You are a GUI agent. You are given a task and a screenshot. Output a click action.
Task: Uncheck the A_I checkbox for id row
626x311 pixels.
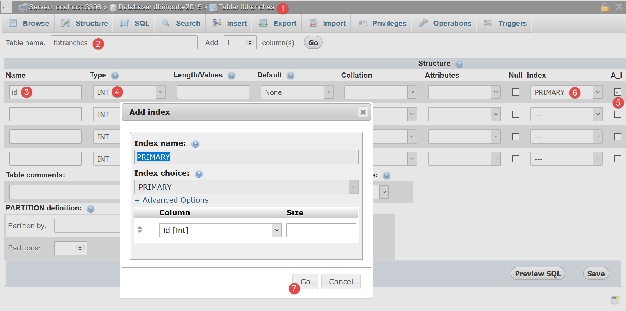pos(617,92)
